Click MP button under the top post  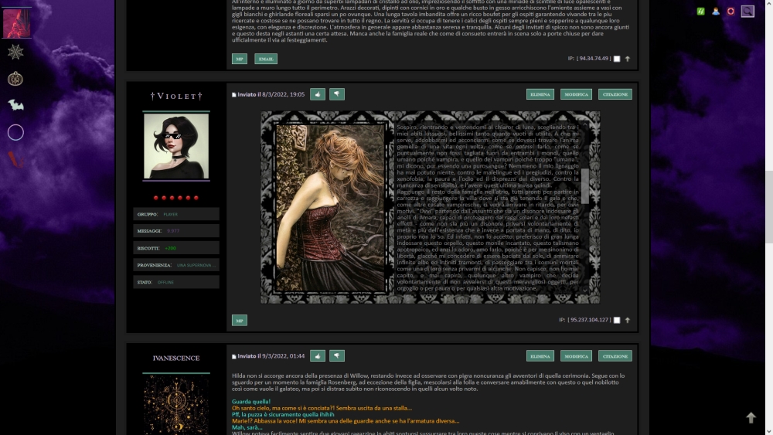click(240, 59)
